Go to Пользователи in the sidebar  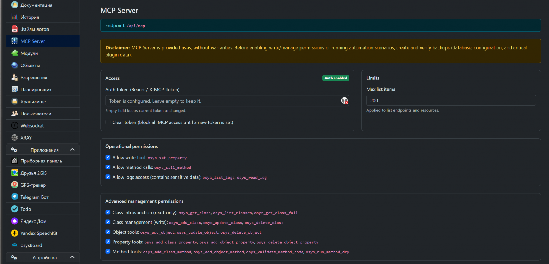point(36,114)
